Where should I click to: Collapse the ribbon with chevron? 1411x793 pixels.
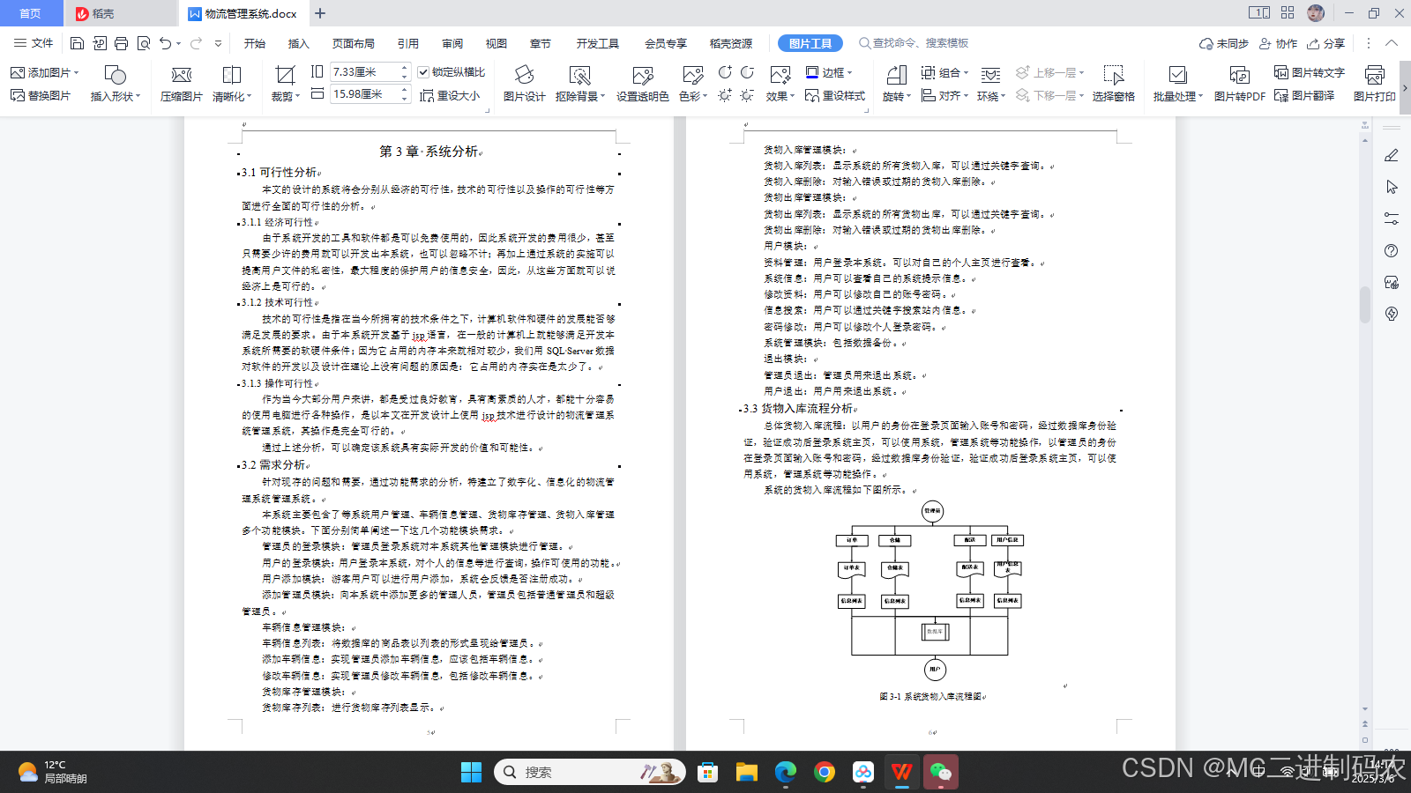tap(1392, 43)
